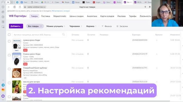Open the tab-count dropdown arrow at top left
The height and width of the screenshot is (102, 183).
pos(12,2)
